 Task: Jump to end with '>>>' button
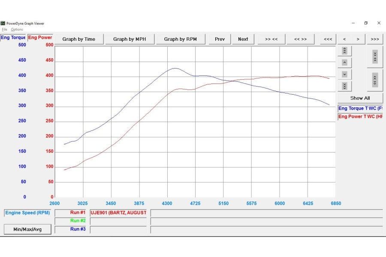point(374,39)
